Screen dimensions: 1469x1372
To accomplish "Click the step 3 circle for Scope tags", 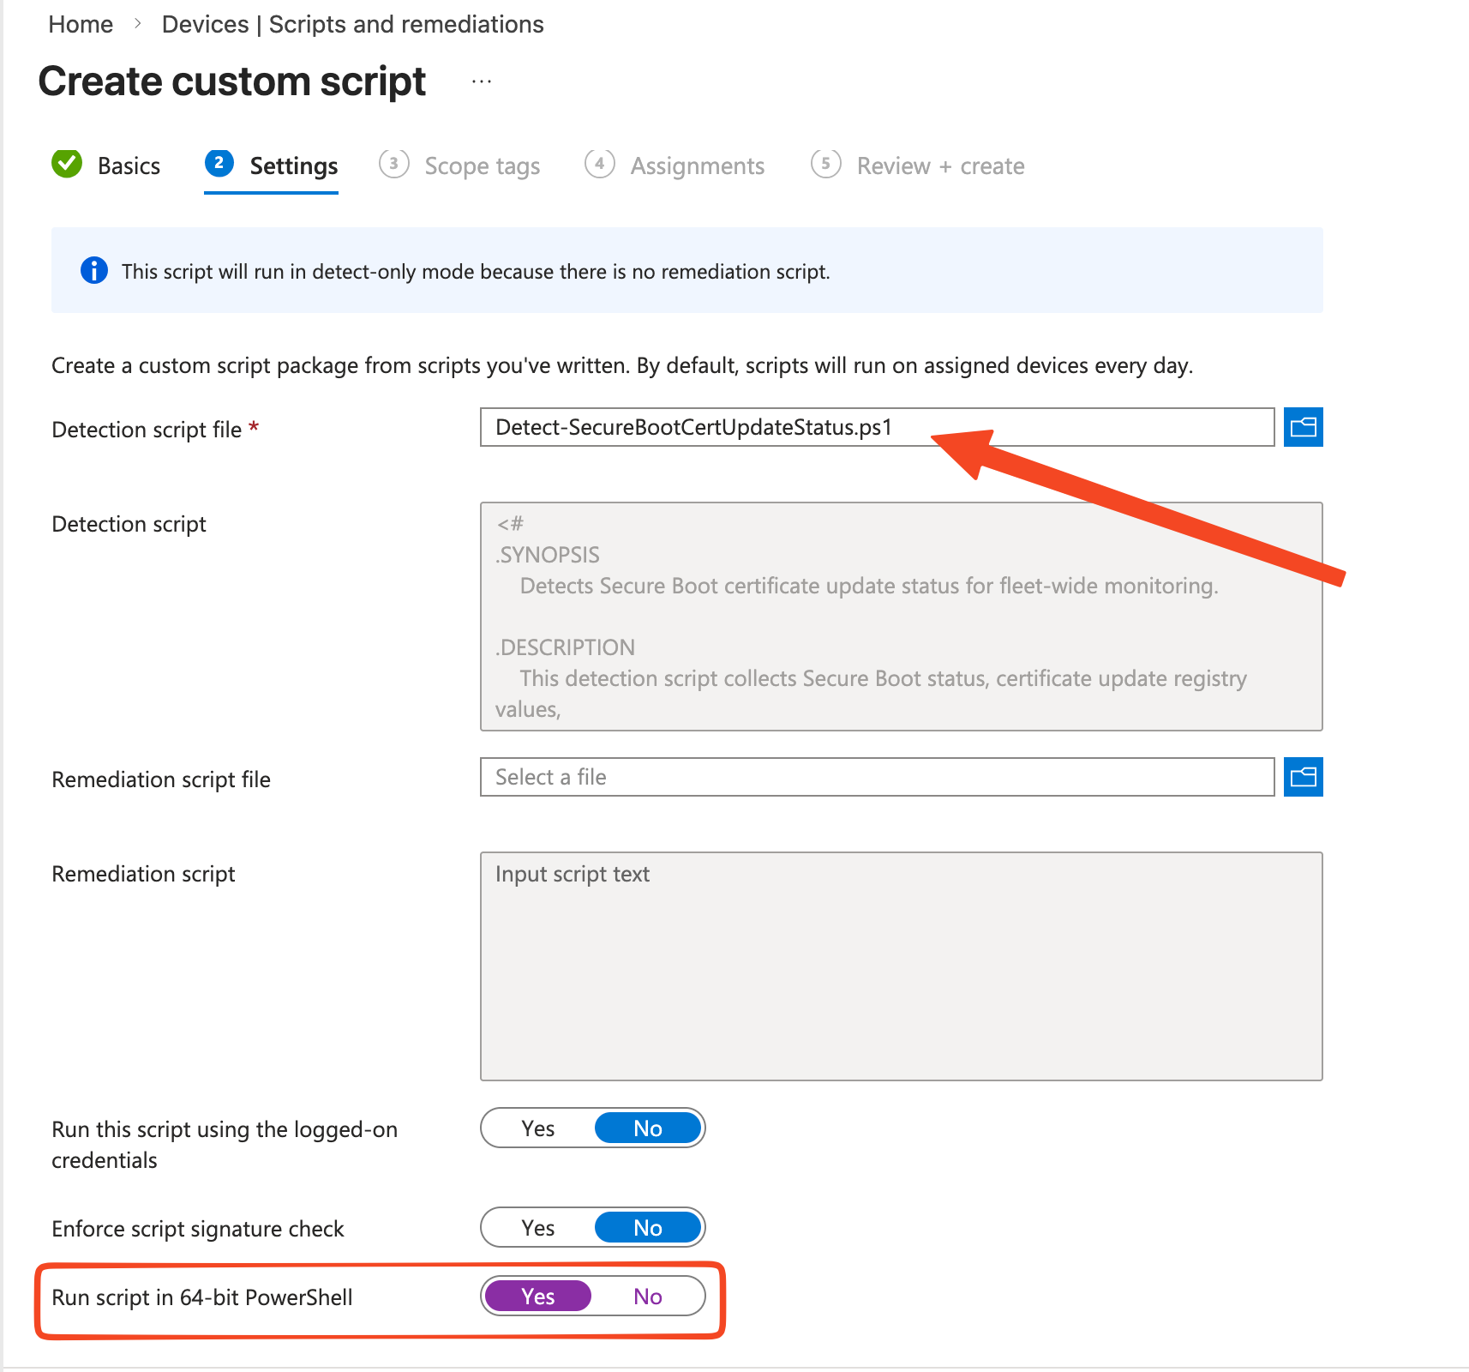I will coord(394,164).
